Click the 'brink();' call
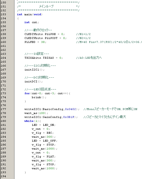This screenshot has width=142, height=179. coord(39,97)
